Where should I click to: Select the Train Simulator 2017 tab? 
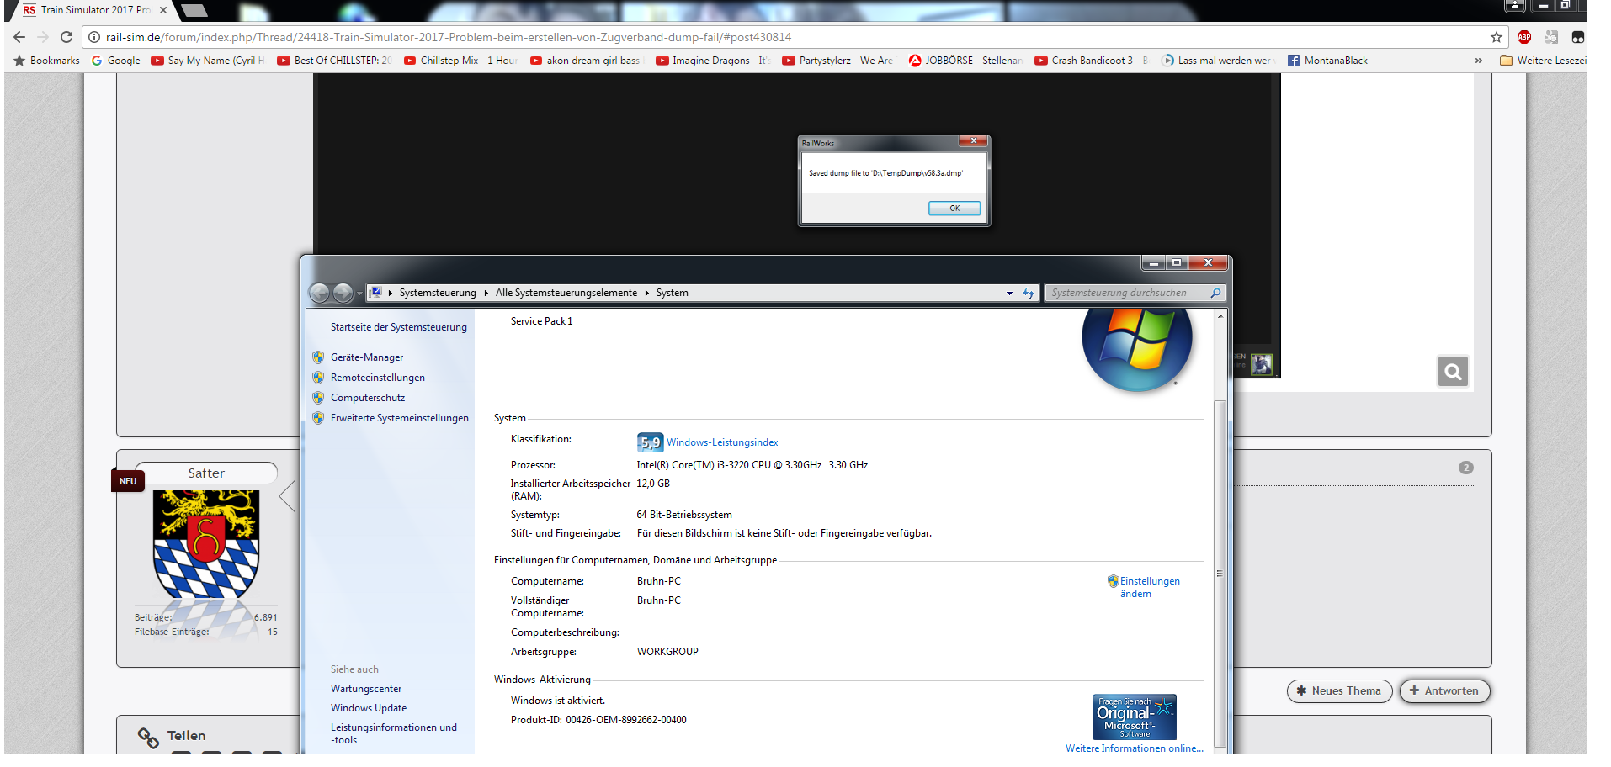pyautogui.click(x=88, y=10)
